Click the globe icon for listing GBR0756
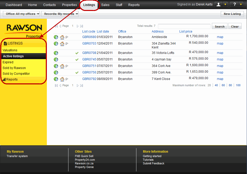 56,72
